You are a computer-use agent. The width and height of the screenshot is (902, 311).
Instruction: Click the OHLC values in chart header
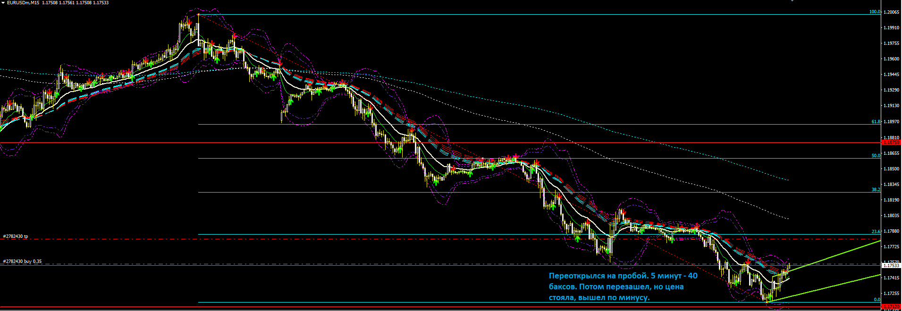point(75,3)
